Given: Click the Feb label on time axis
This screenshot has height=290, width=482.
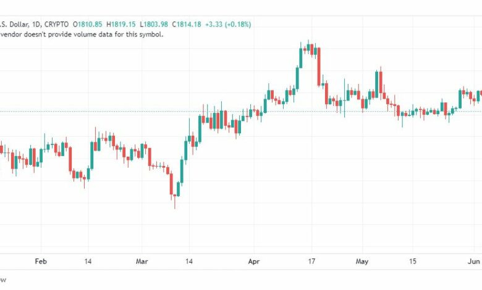Looking at the screenshot, I should (41, 262).
